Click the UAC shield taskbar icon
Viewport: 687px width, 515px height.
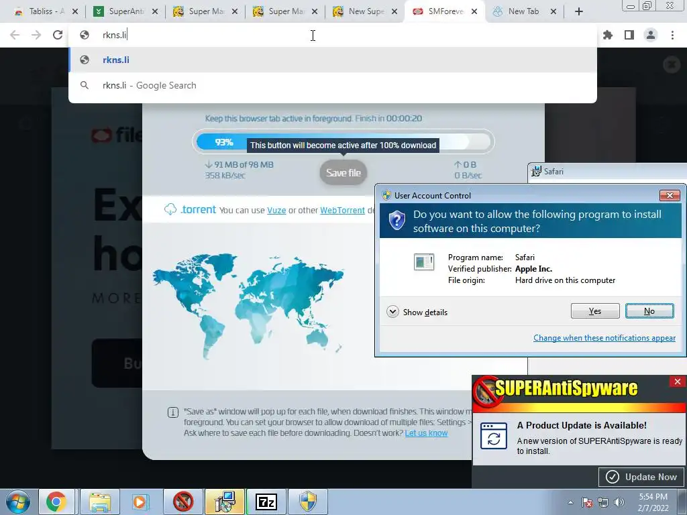[307, 502]
